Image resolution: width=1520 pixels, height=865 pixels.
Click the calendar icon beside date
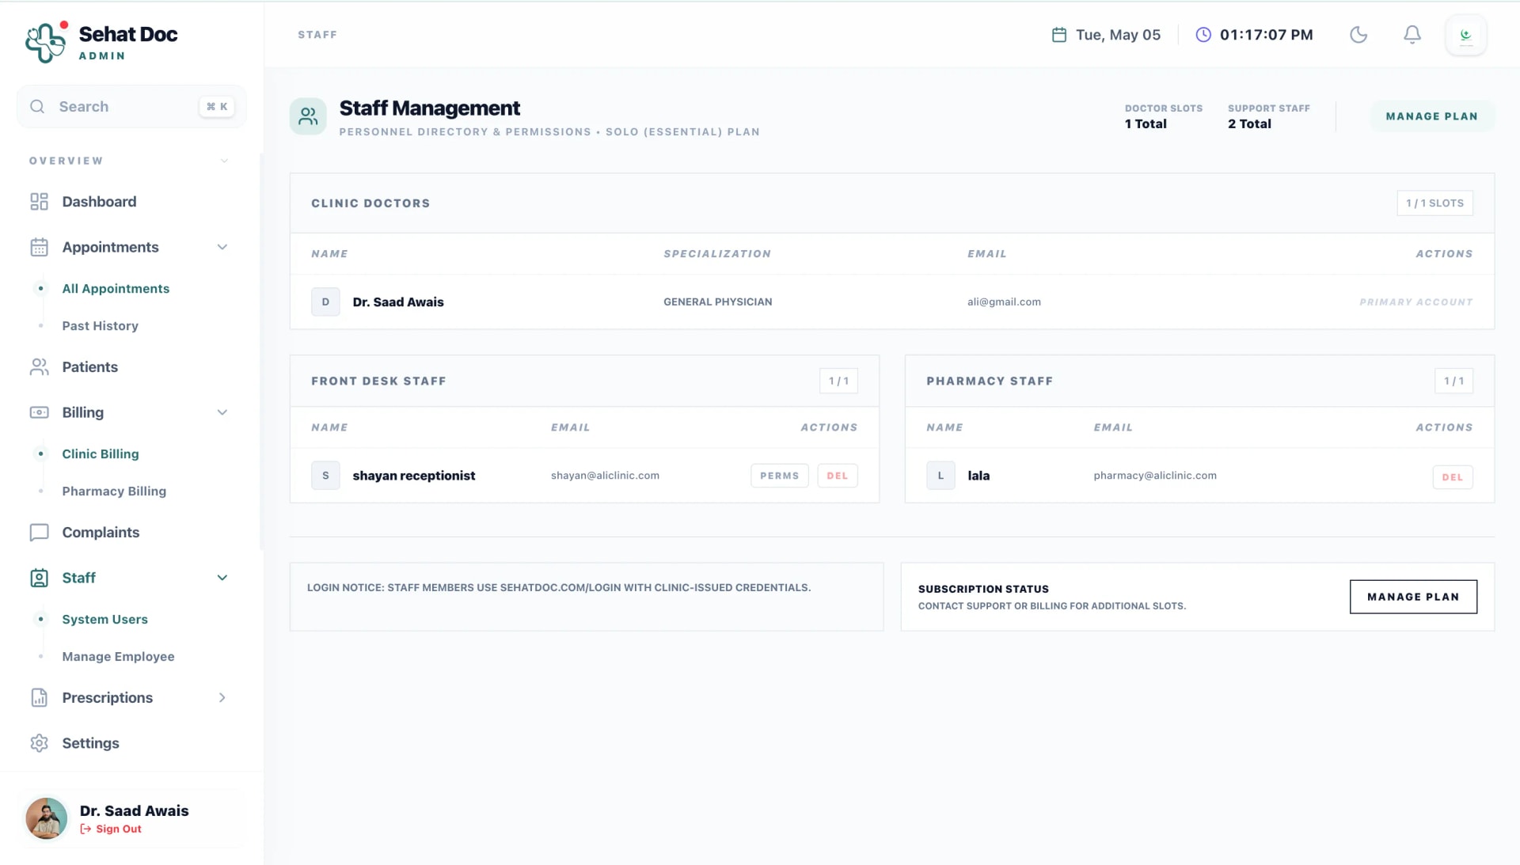click(1059, 35)
